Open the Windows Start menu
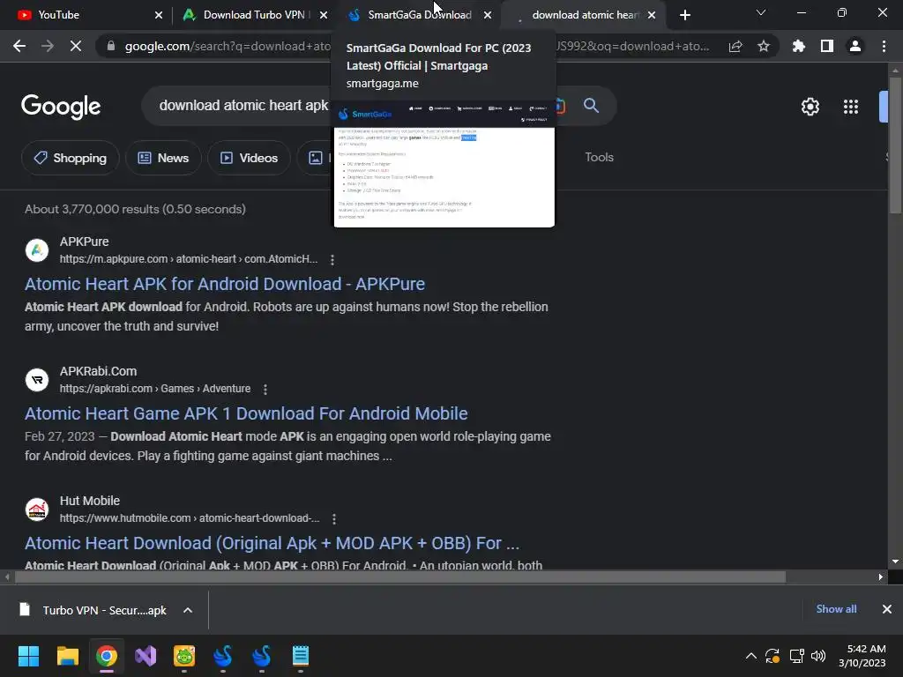This screenshot has width=903, height=677. click(28, 656)
